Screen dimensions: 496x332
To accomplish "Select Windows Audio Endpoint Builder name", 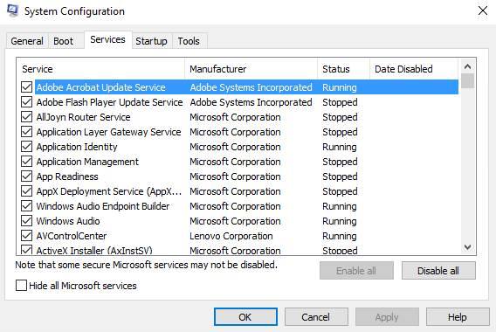I will click(x=103, y=206).
